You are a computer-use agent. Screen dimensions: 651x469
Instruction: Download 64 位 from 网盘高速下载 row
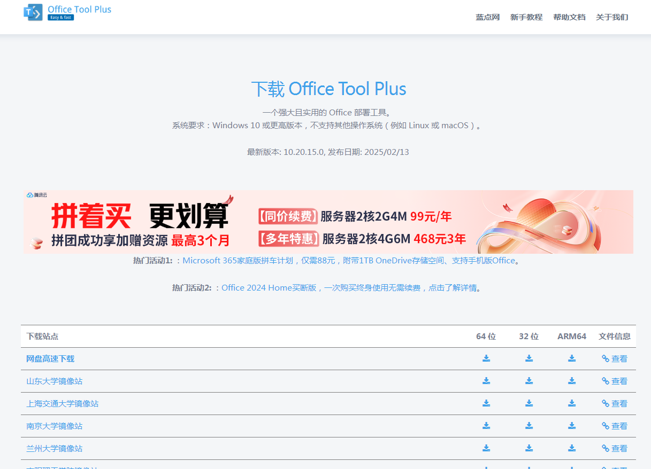pos(486,358)
